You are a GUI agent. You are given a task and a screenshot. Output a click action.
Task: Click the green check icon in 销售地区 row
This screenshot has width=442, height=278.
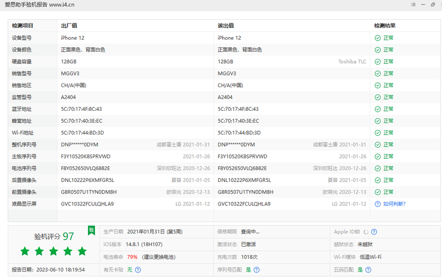[378, 85]
